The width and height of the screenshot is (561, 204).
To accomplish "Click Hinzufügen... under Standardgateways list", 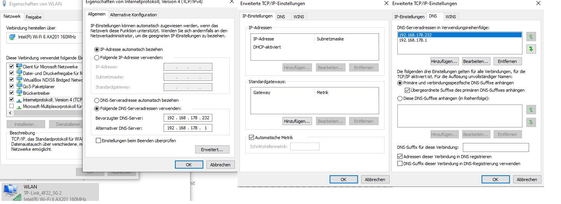I will point(297,121).
